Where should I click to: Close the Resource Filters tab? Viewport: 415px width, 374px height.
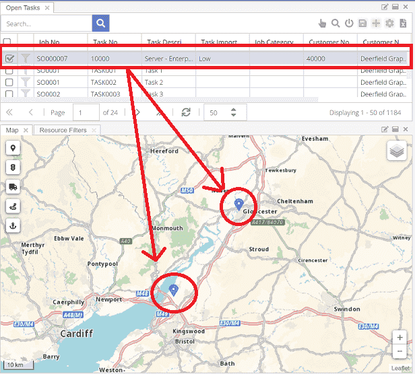pyautogui.click(x=94, y=130)
